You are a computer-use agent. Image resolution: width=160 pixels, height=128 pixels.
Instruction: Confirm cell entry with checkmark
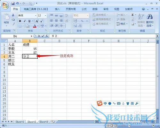pos(43,36)
